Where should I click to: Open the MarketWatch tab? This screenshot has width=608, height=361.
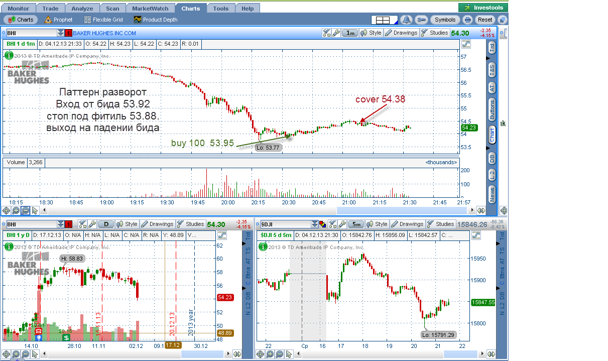[151, 9]
